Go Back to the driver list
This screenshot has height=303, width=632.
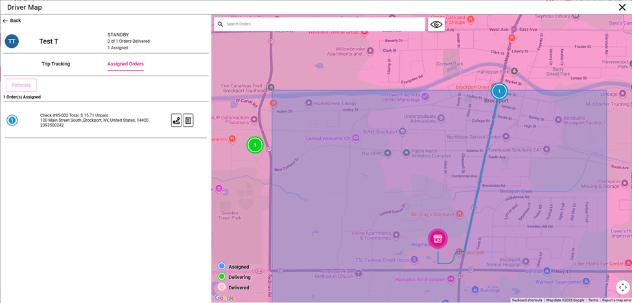click(12, 21)
